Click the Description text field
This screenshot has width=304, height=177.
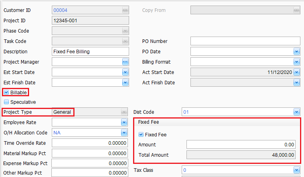click(90, 52)
